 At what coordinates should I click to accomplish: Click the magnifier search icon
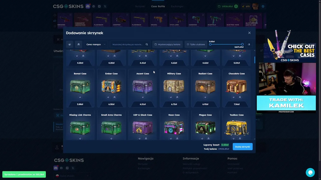click(x=147, y=44)
